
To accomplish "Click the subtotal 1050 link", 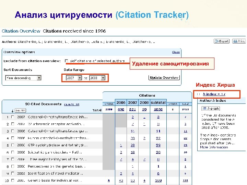I will pos(158,109).
